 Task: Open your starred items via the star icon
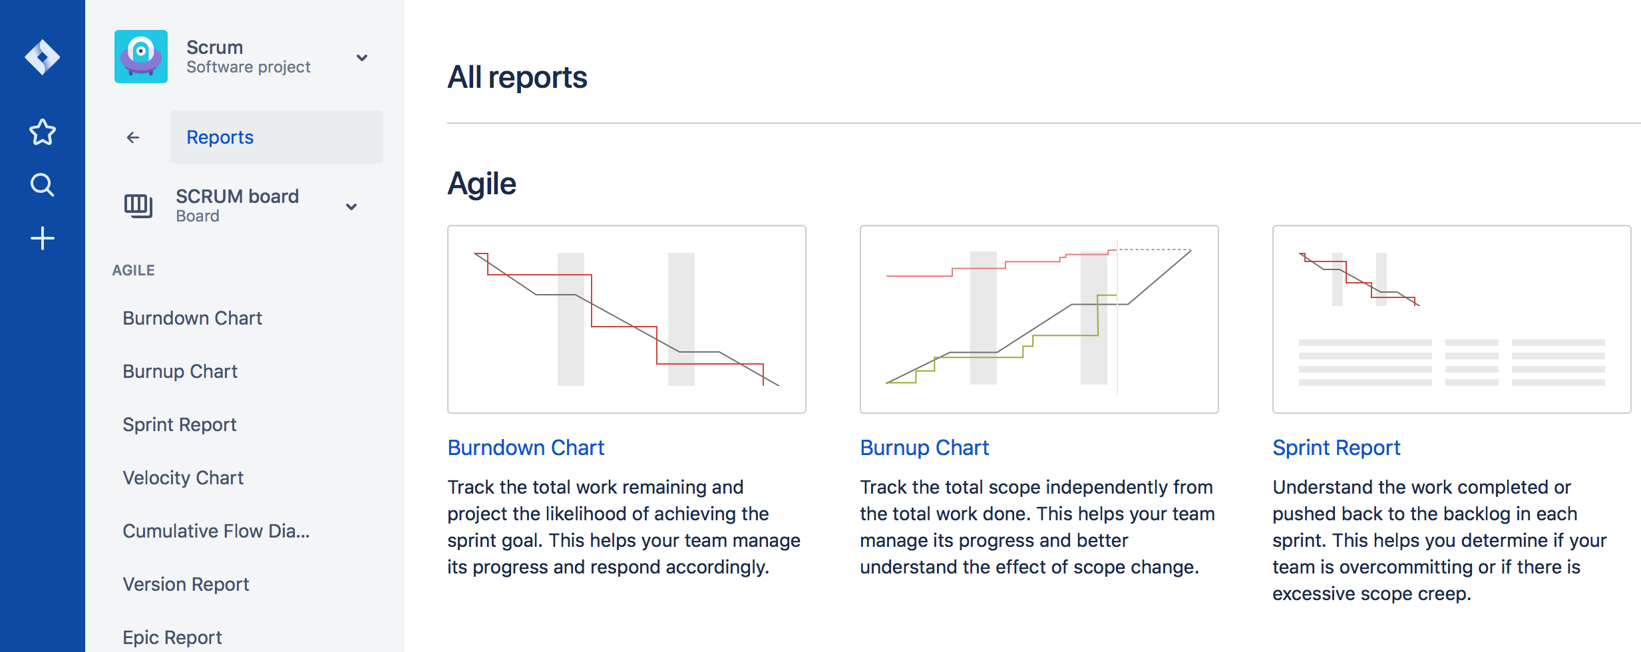coord(42,132)
